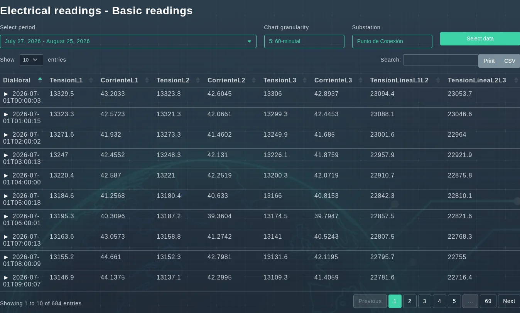
Task: Jump to last page 69
Action: (x=488, y=301)
